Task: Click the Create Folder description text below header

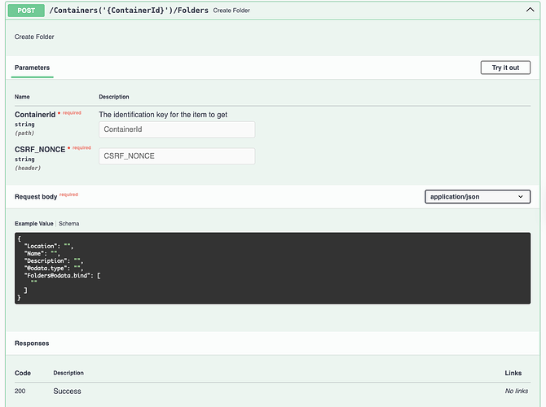Action: coord(35,37)
